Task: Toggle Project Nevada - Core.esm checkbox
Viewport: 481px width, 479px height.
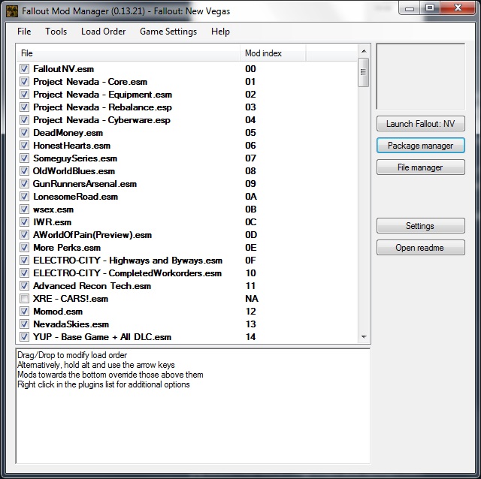Action: click(x=24, y=82)
